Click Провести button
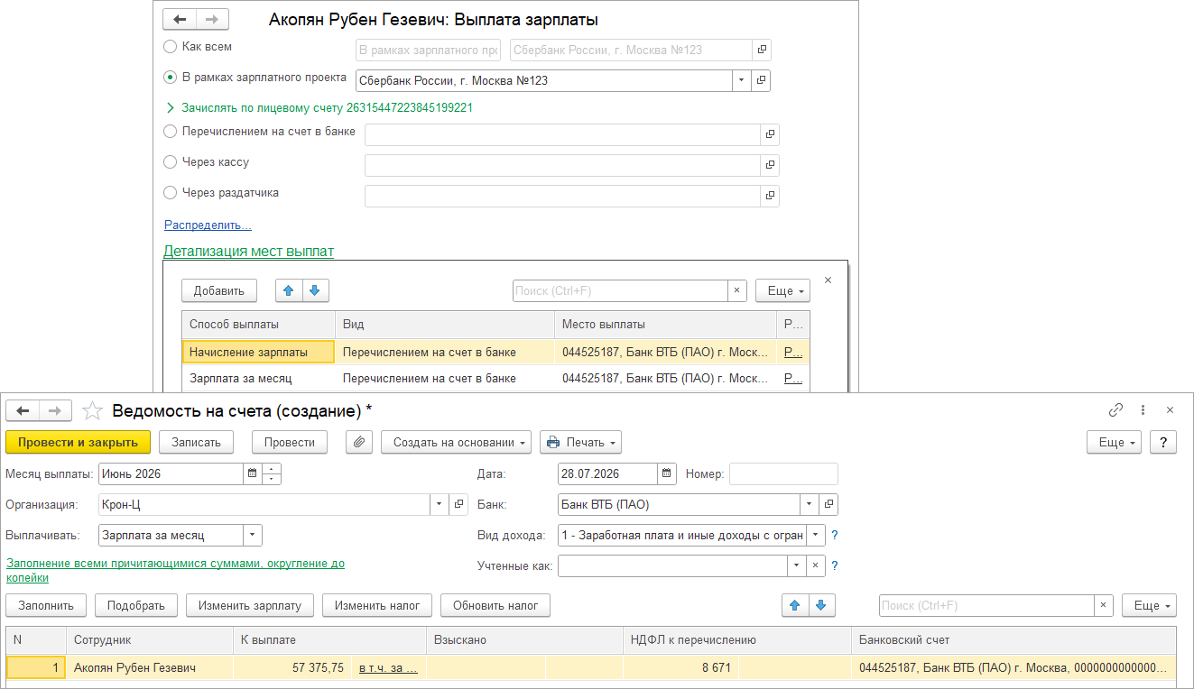 pos(290,442)
